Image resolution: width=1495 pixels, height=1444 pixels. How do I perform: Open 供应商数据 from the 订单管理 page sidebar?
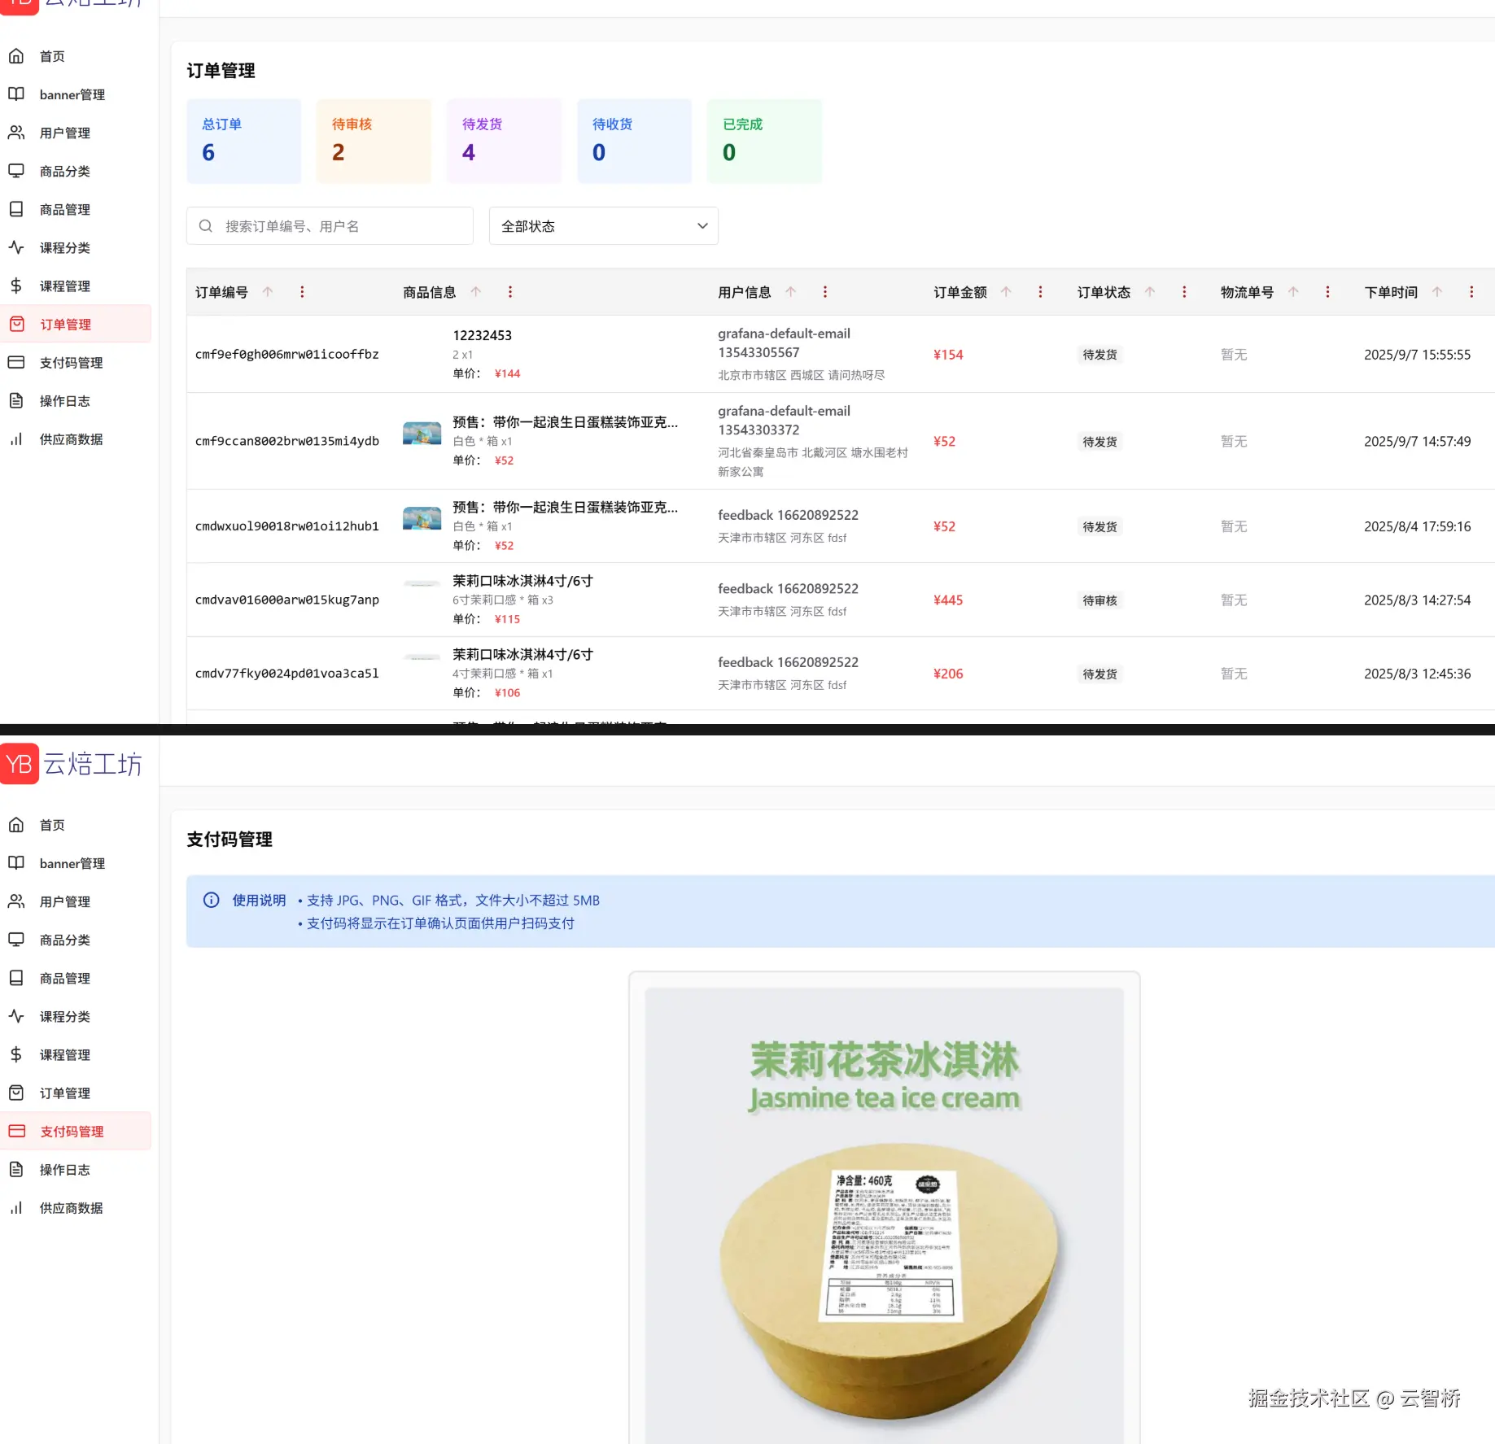[x=76, y=438]
